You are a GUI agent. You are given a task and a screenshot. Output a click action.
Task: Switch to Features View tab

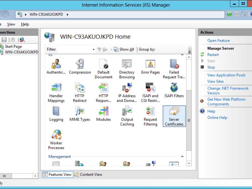(57, 175)
